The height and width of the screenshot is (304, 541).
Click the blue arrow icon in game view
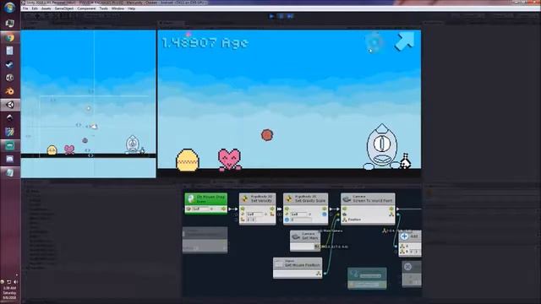click(x=404, y=41)
